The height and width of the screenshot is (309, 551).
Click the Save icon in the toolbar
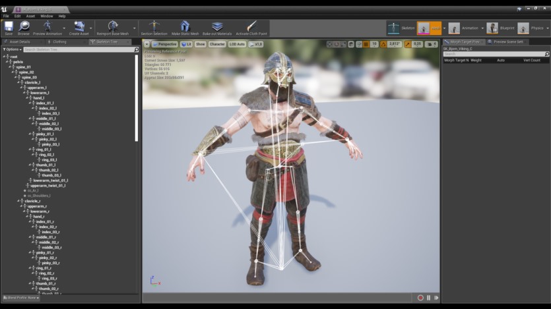click(x=9, y=26)
